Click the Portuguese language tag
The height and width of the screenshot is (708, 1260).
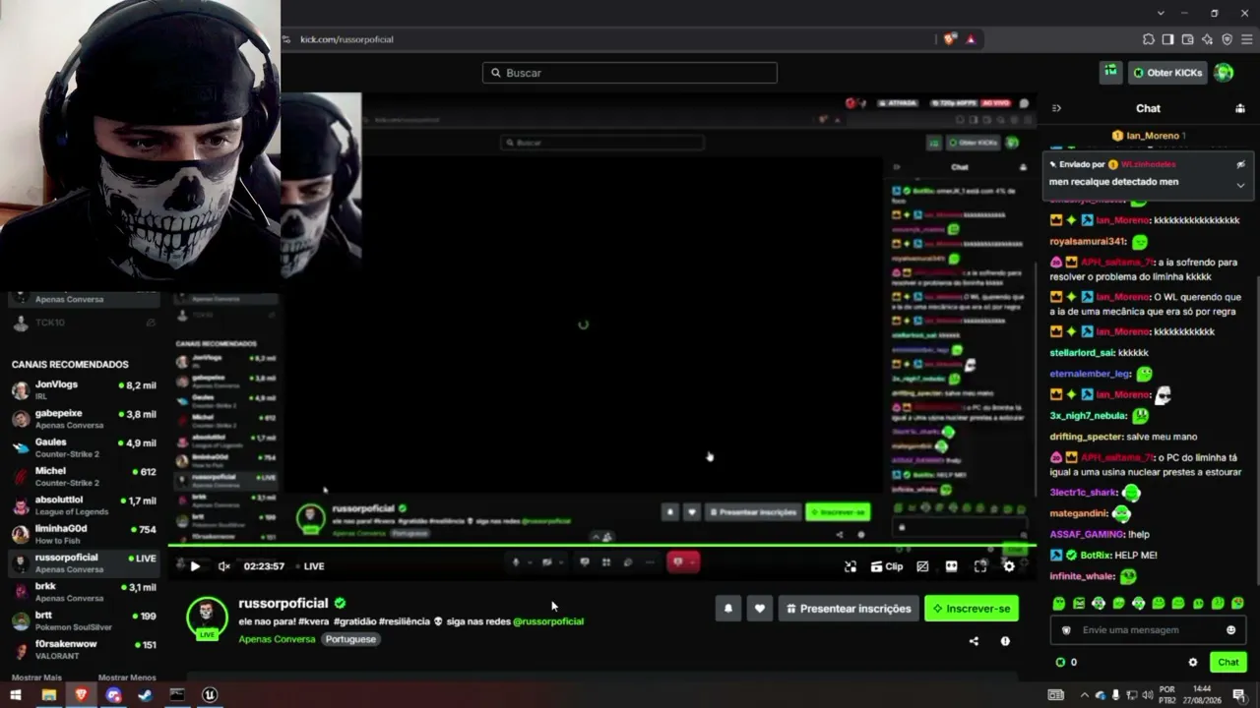click(x=350, y=639)
